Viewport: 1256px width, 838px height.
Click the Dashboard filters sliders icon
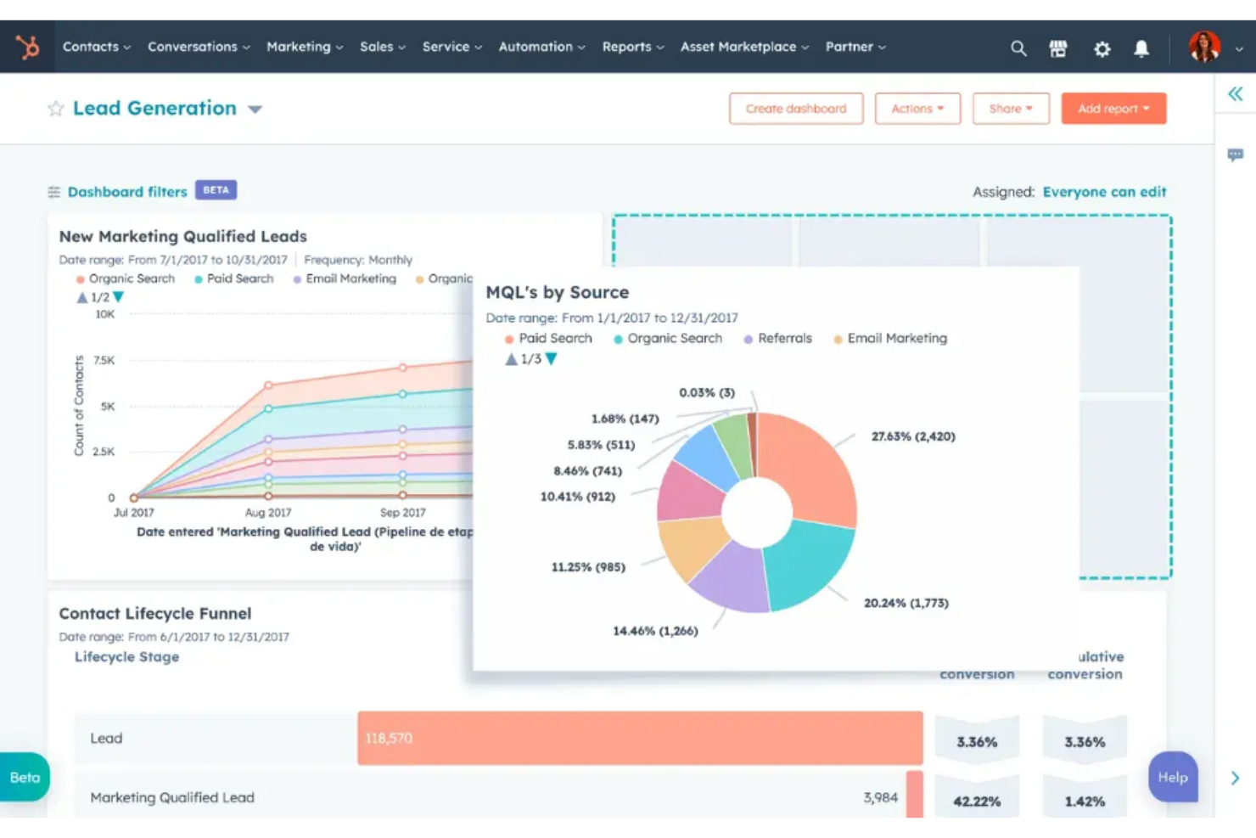54,191
